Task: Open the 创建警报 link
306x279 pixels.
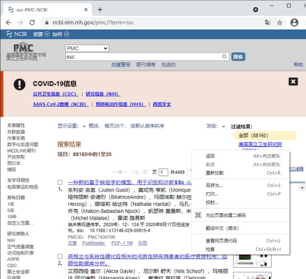Action: 121,64
